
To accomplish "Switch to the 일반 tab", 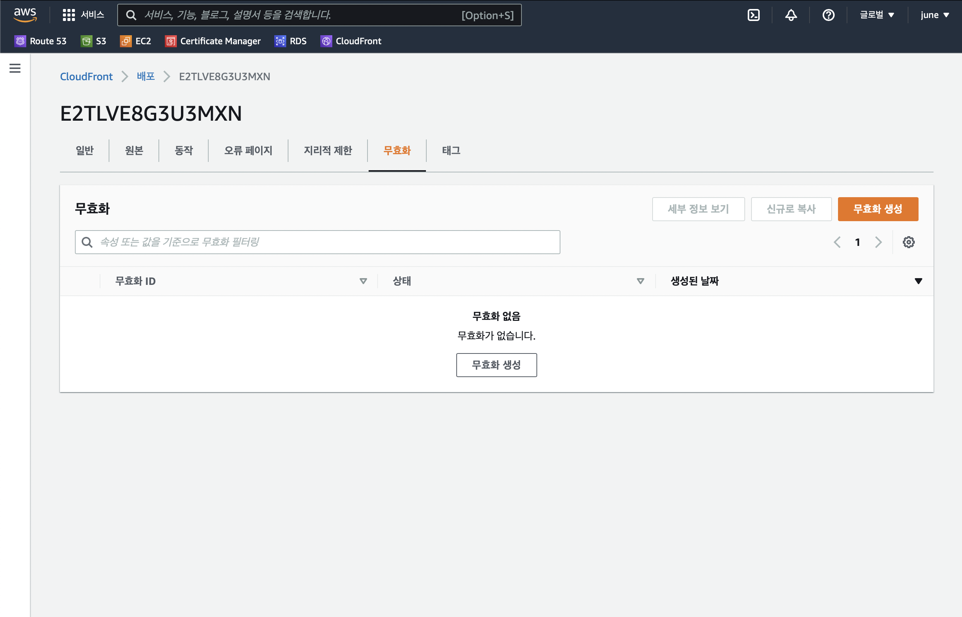I will point(84,151).
